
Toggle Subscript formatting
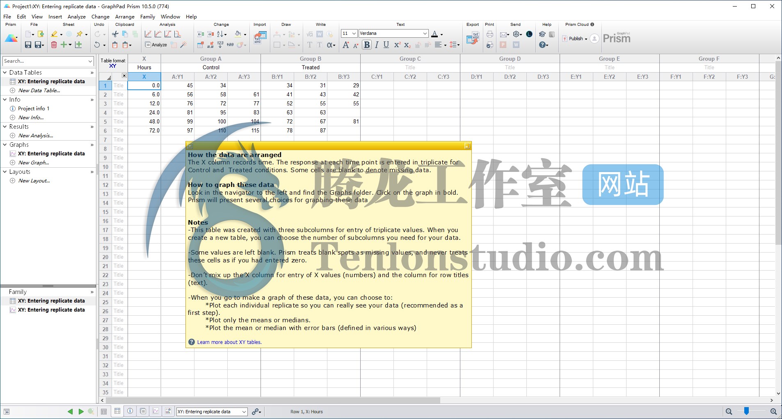[407, 45]
